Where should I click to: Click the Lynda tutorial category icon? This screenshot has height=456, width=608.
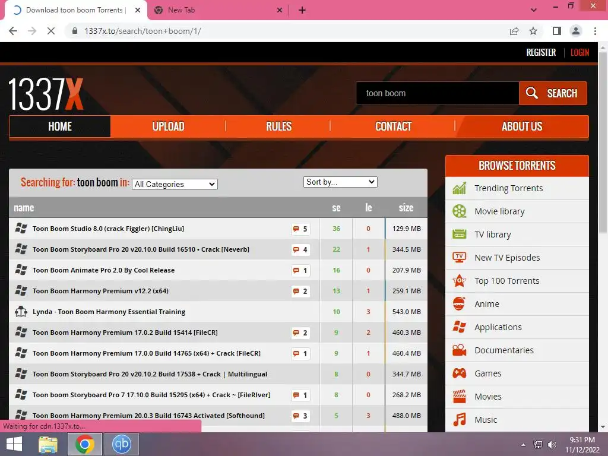(x=21, y=311)
